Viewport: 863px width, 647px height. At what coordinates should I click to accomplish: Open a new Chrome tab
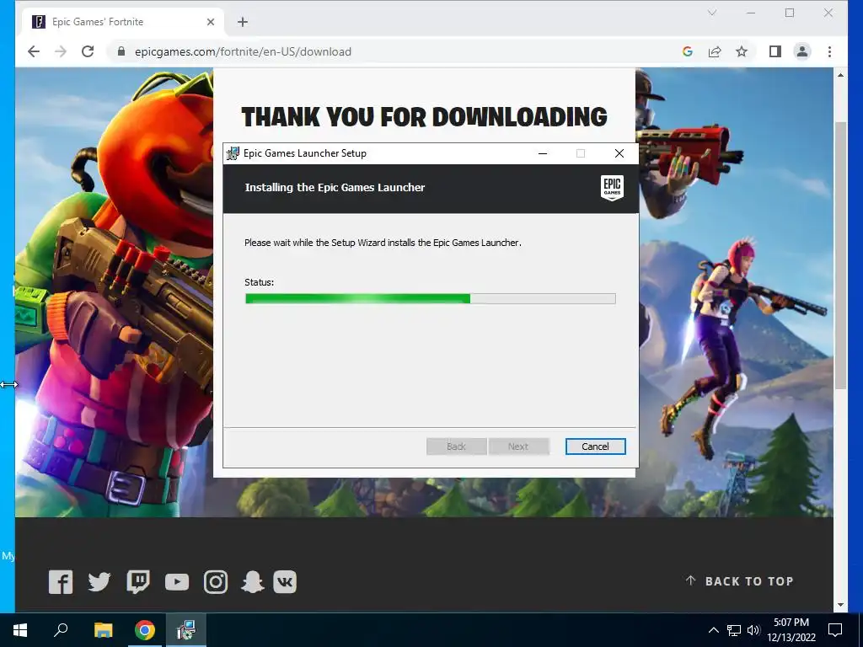(x=243, y=22)
